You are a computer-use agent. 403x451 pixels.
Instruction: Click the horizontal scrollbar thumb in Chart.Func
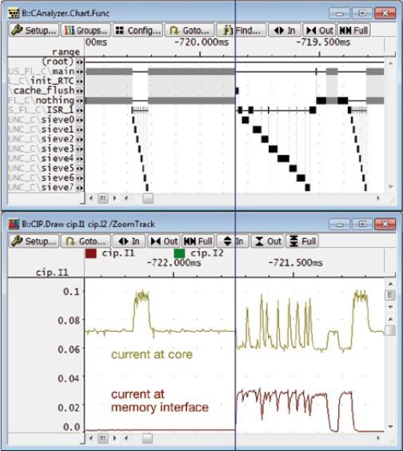(x=148, y=198)
